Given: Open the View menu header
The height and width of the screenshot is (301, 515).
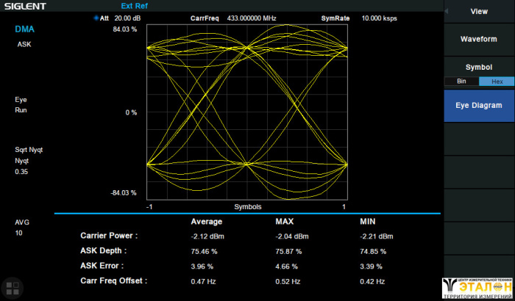Looking at the screenshot, I should click(x=479, y=11).
